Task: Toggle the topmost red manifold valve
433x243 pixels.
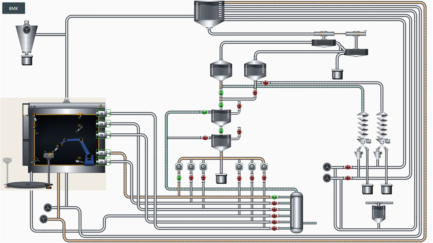Action: (274, 203)
